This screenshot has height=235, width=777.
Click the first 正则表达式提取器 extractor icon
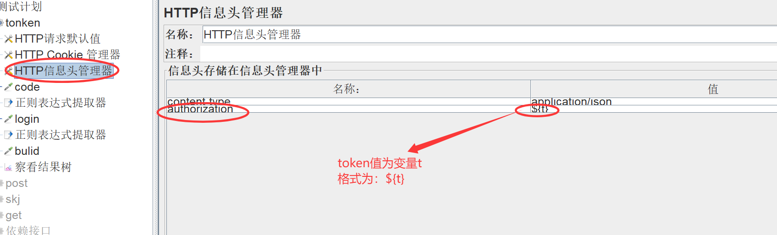pos(8,103)
